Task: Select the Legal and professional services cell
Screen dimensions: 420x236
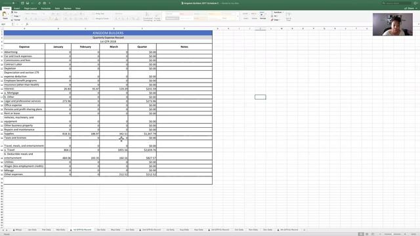Action: point(24,101)
